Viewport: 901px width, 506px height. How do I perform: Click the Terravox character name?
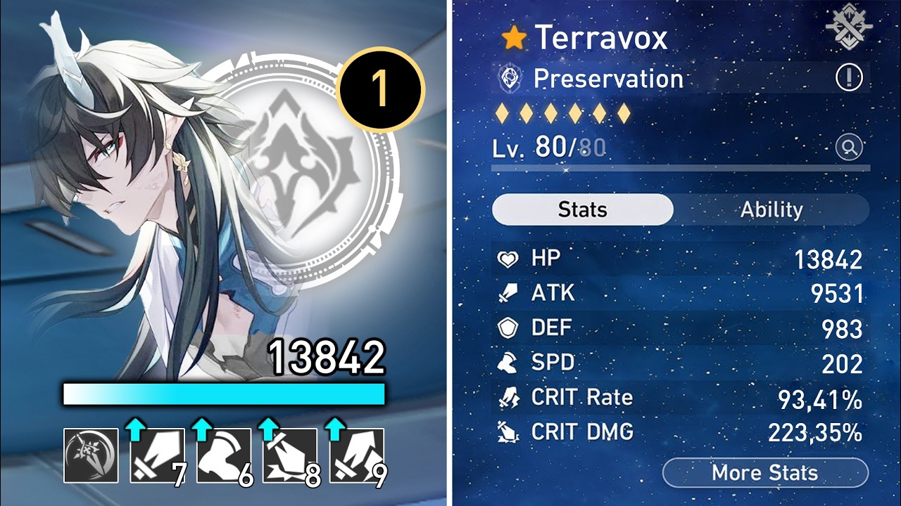coord(600,38)
